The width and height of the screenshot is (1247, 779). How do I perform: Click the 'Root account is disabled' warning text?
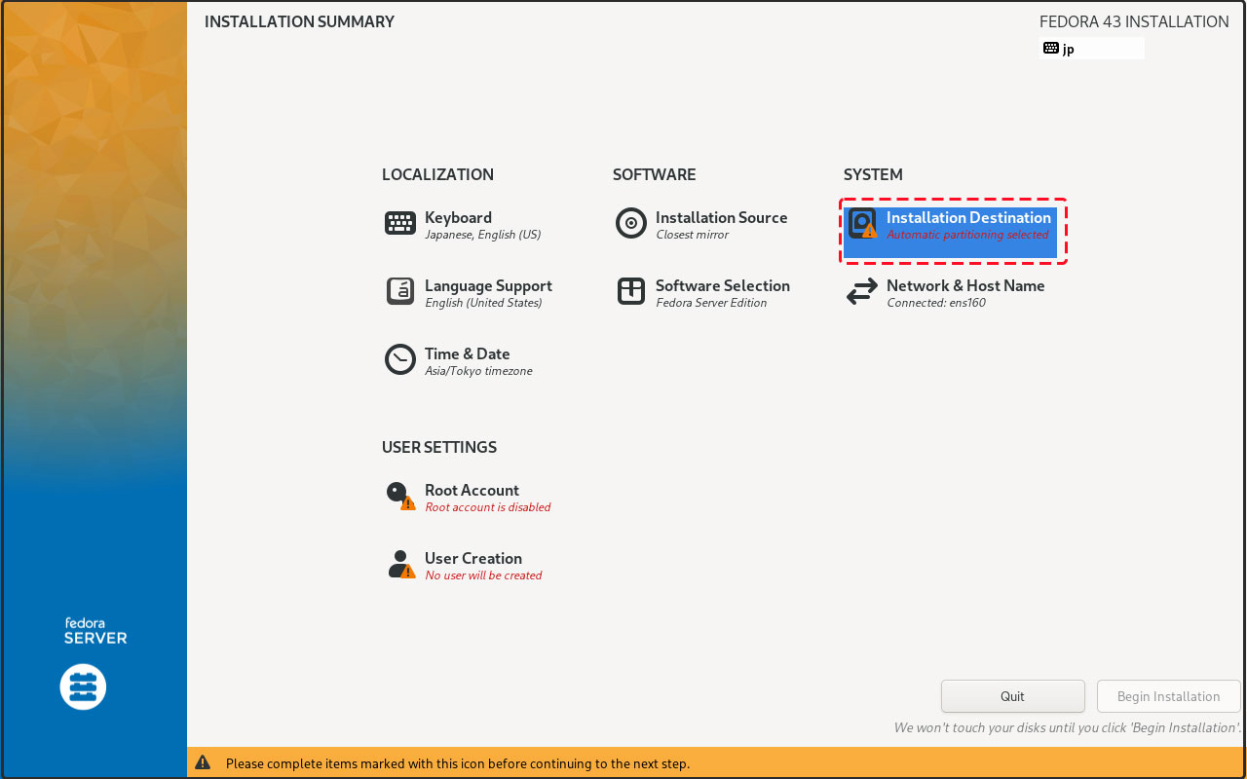(488, 507)
